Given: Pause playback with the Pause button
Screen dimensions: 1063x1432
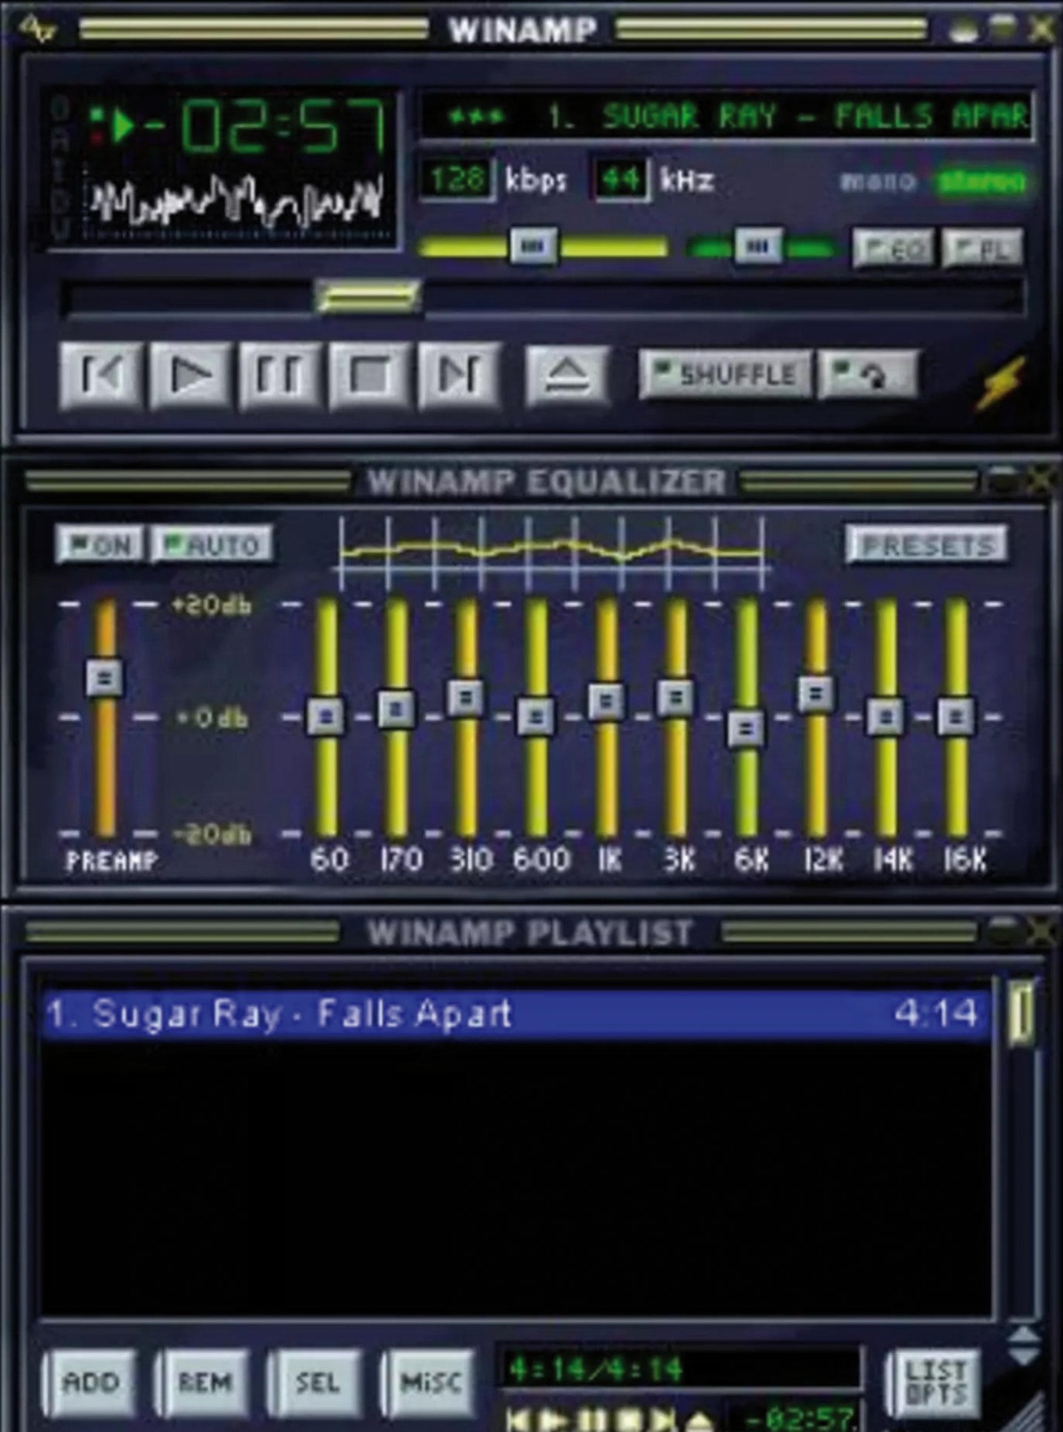Looking at the screenshot, I should pyautogui.click(x=280, y=375).
